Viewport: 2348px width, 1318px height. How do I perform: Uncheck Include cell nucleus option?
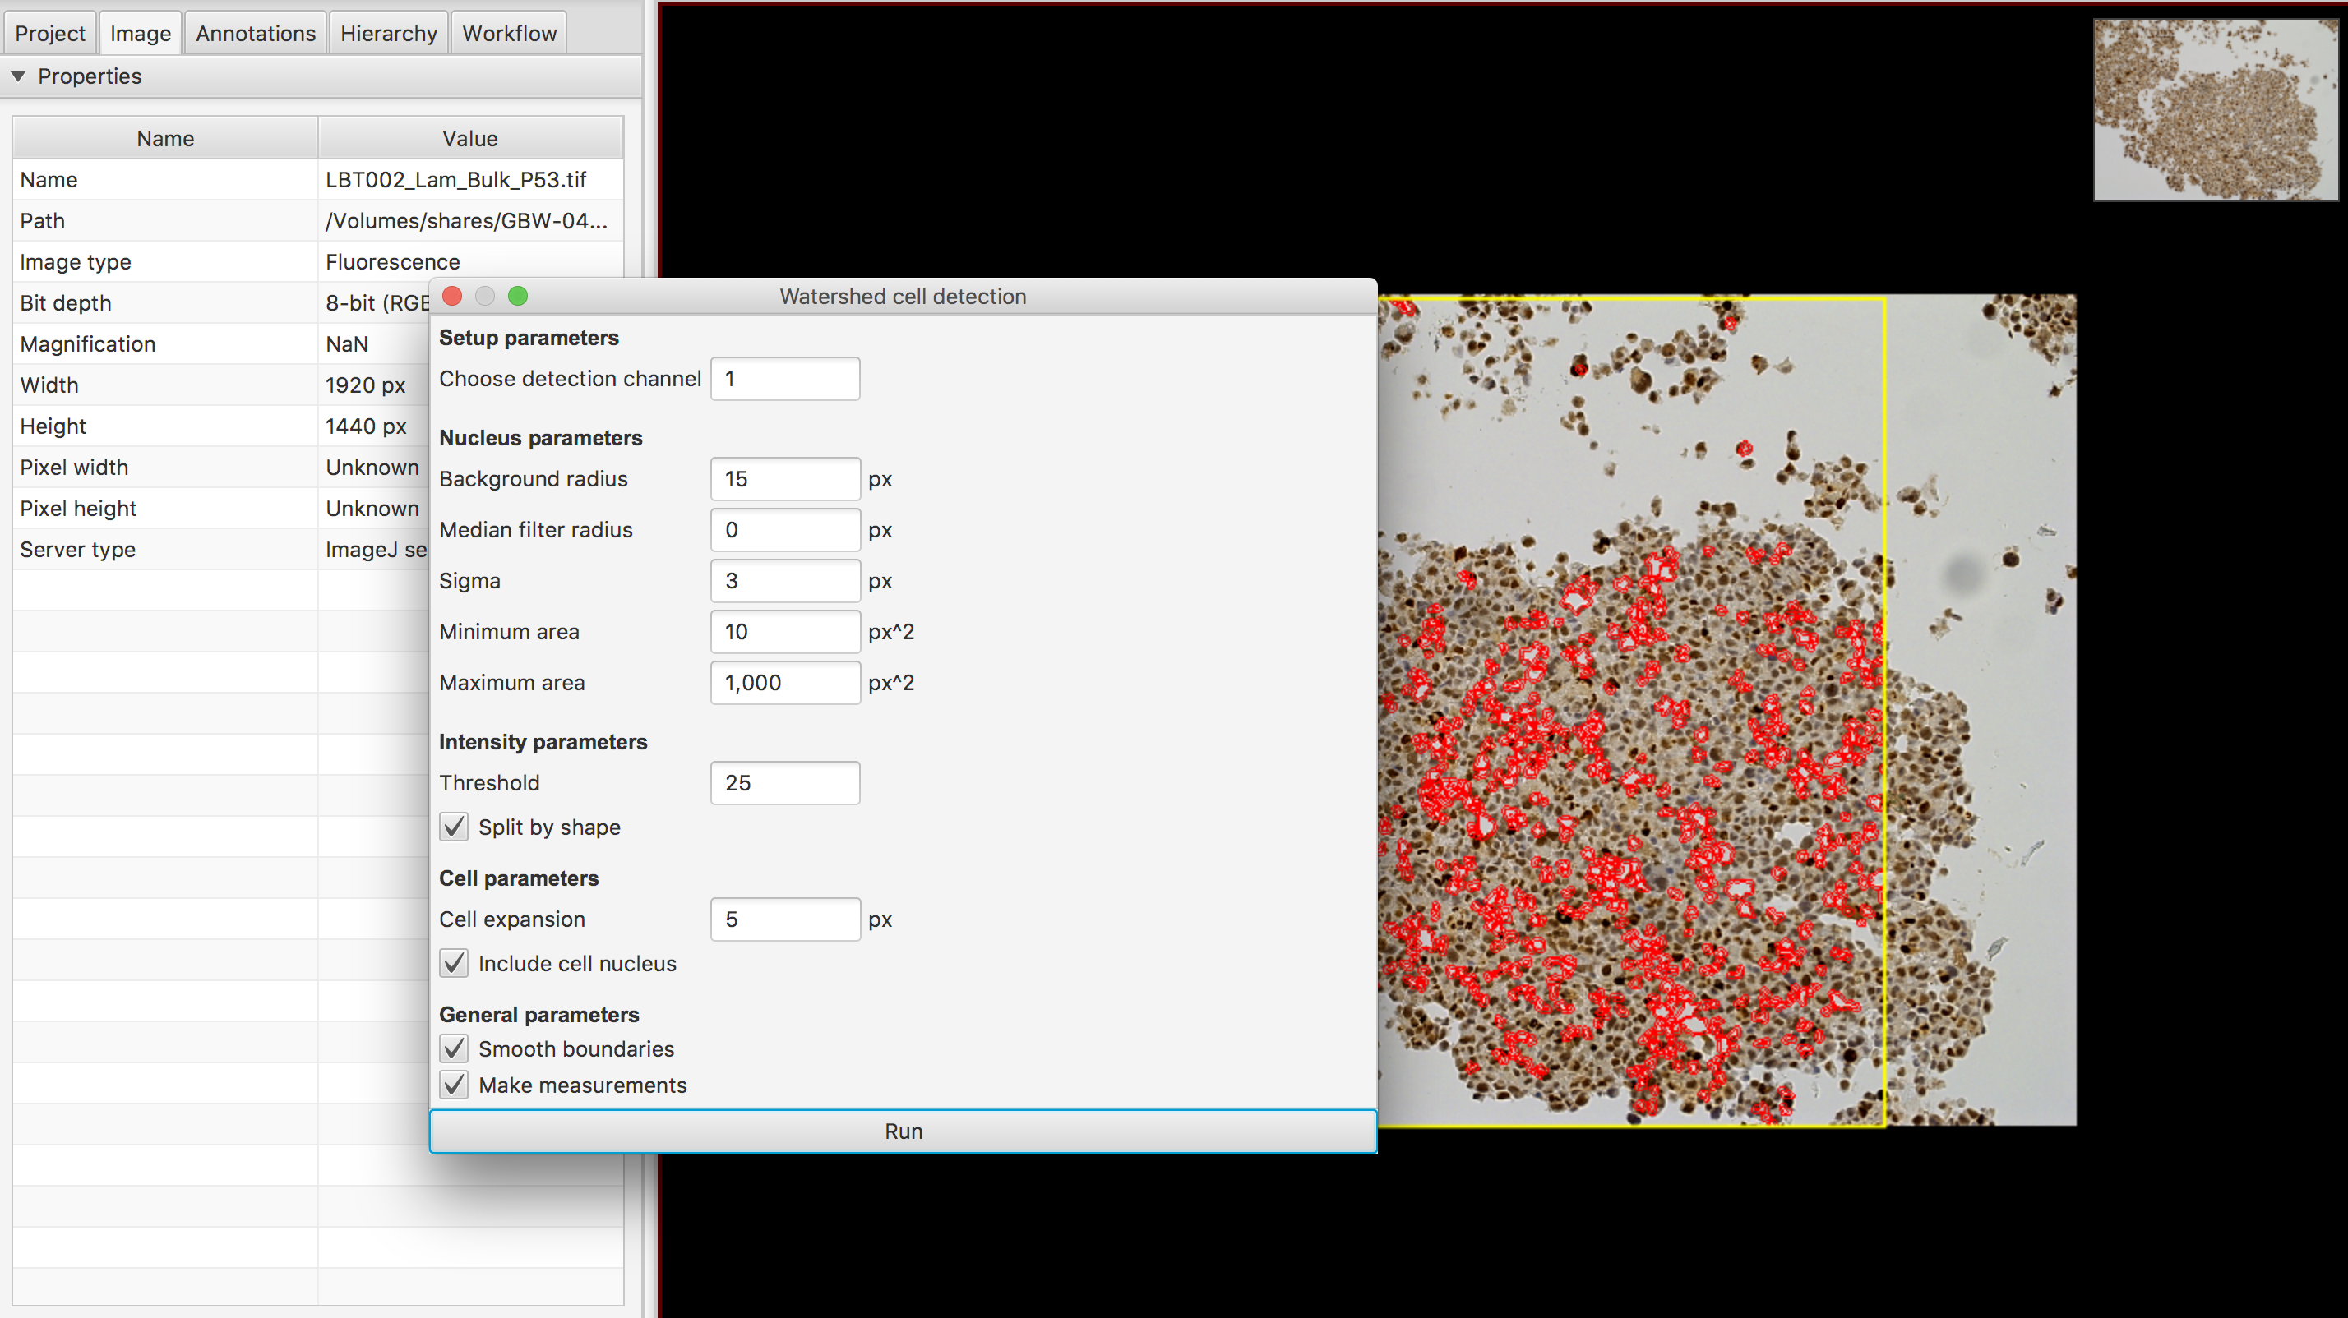(x=454, y=964)
